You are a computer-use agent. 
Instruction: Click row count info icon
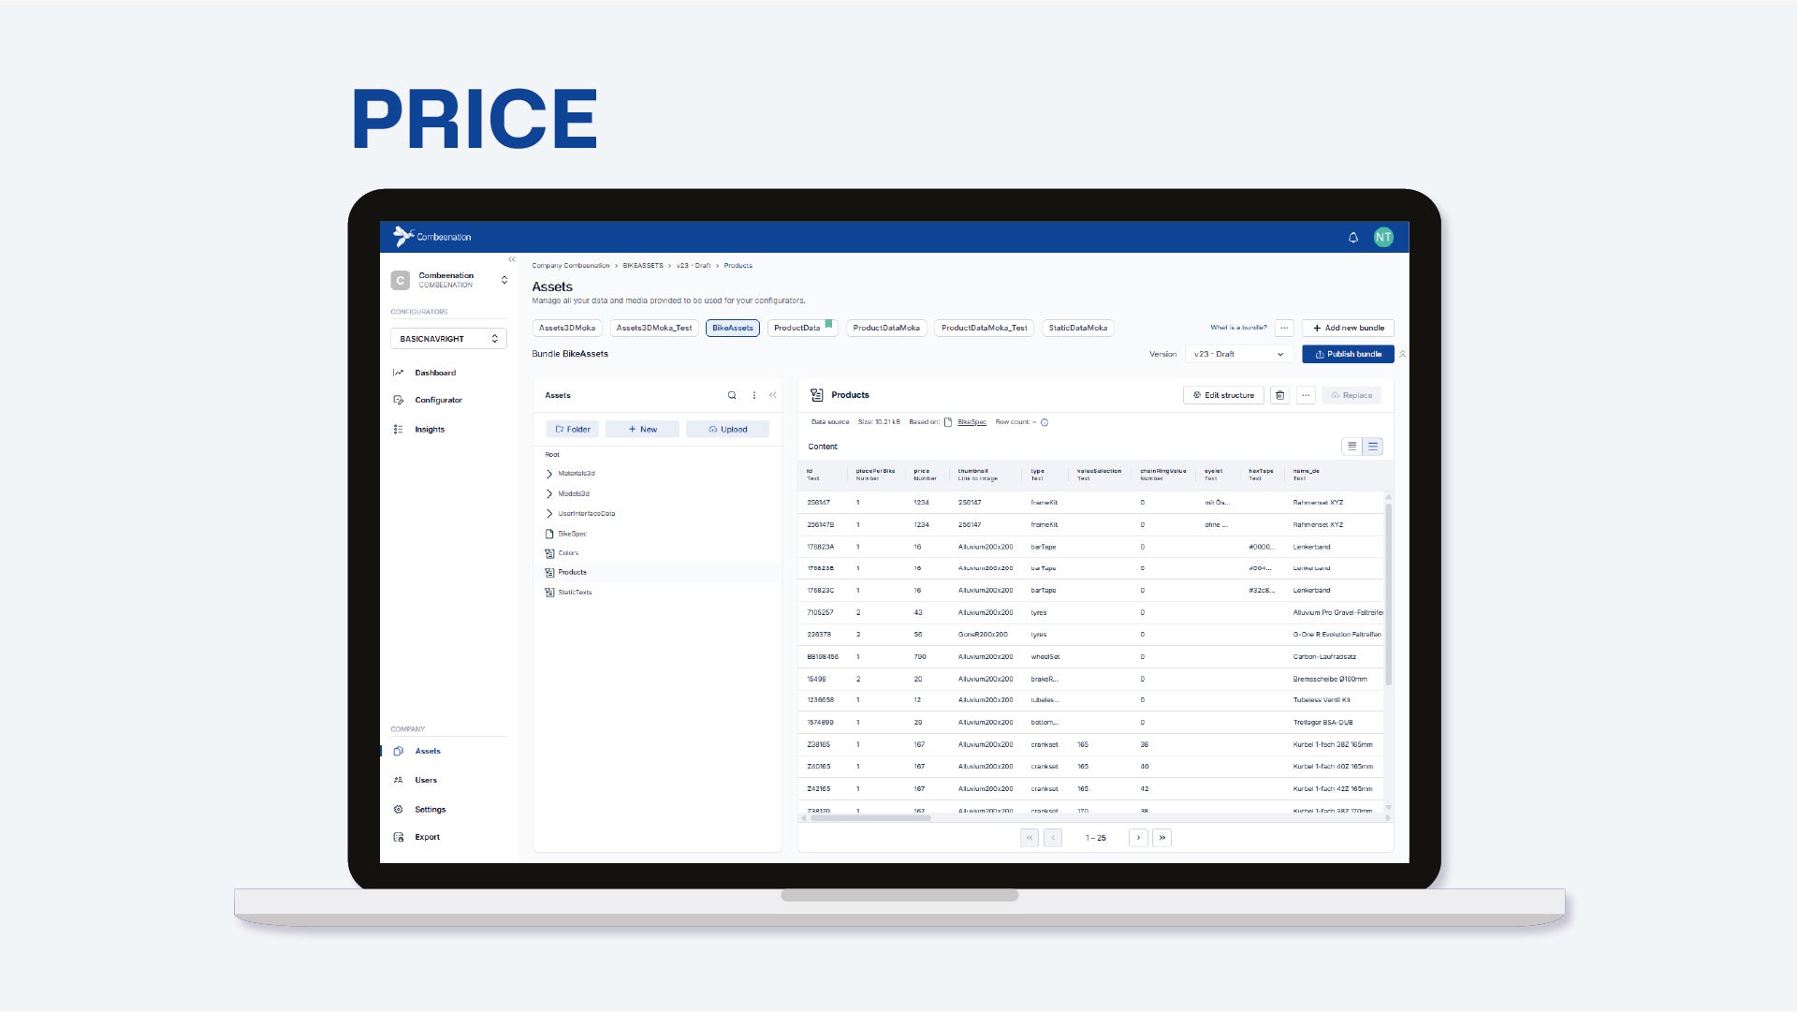point(1045,422)
